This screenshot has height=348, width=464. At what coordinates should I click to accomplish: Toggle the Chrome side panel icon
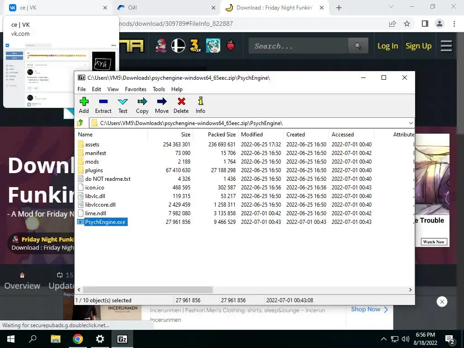click(x=425, y=24)
